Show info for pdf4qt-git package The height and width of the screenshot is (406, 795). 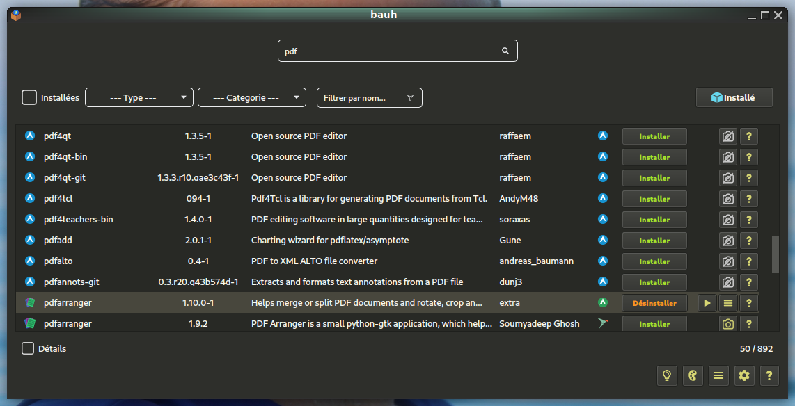coord(749,178)
